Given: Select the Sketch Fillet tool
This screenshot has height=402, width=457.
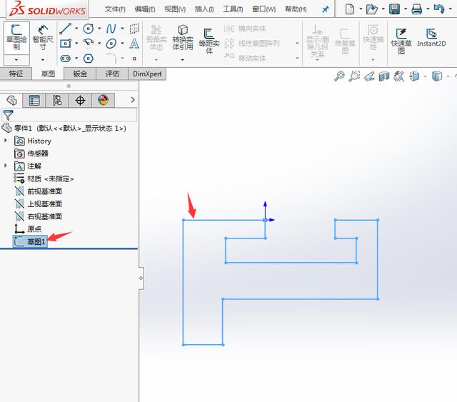Looking at the screenshot, I should [x=111, y=58].
